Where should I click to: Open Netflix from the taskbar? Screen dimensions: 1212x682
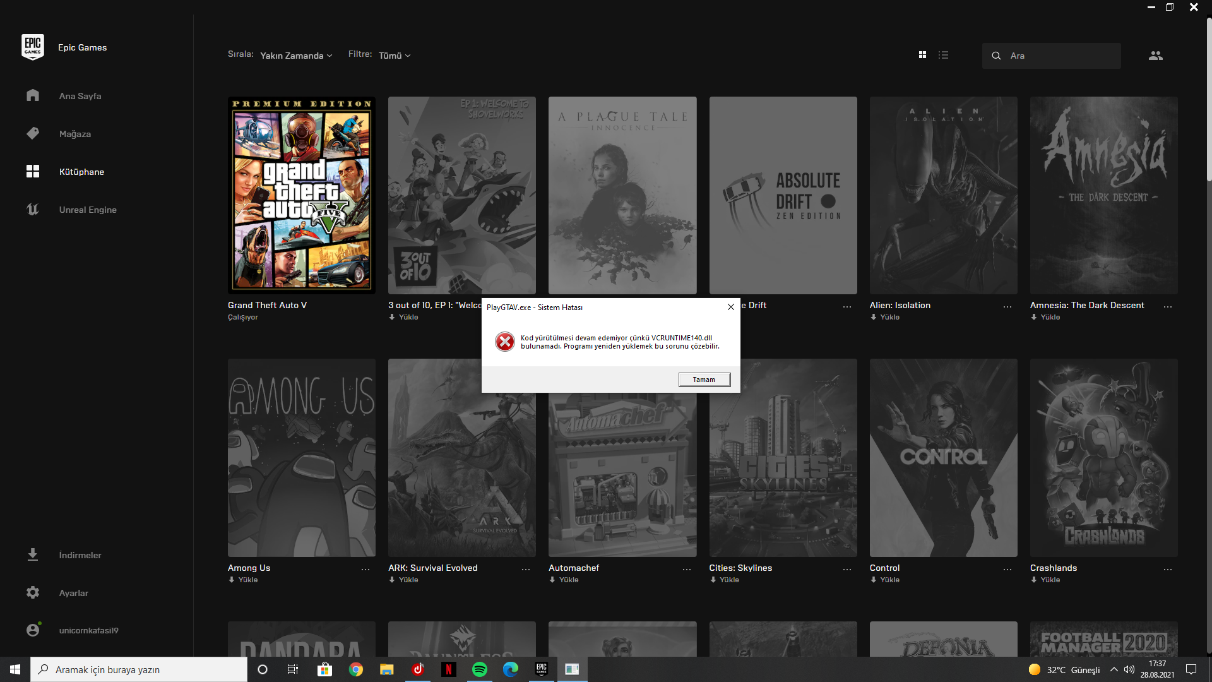pos(449,669)
